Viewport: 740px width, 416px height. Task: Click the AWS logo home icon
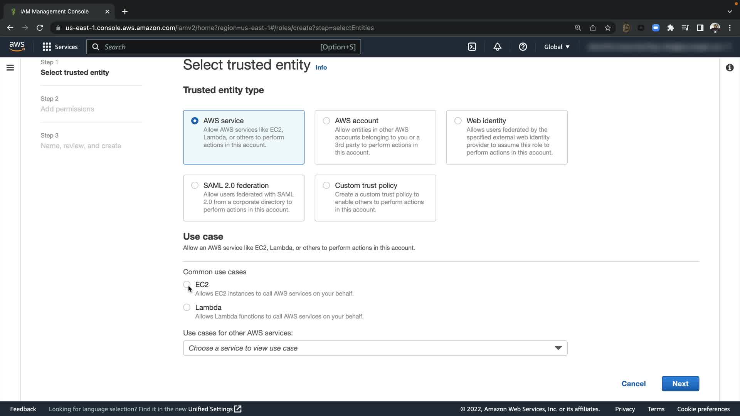coord(17,47)
